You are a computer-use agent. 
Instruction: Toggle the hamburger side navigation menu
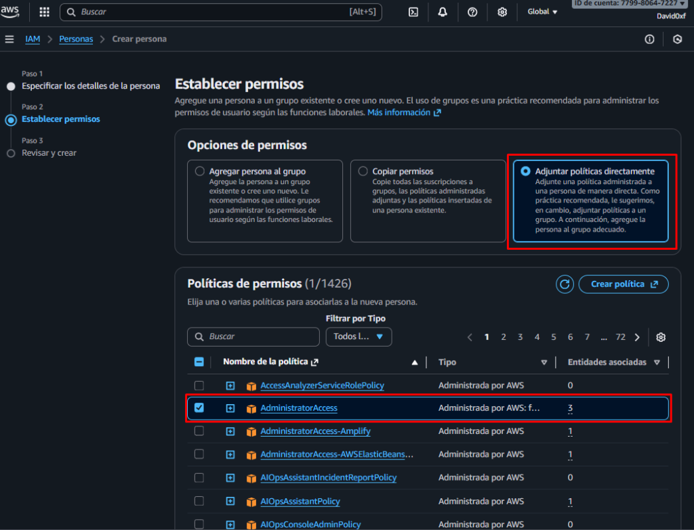pos(9,39)
